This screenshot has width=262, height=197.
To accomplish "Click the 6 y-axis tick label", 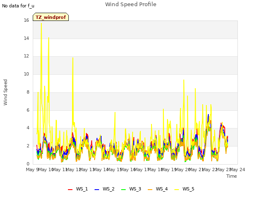I will pos(28,110).
